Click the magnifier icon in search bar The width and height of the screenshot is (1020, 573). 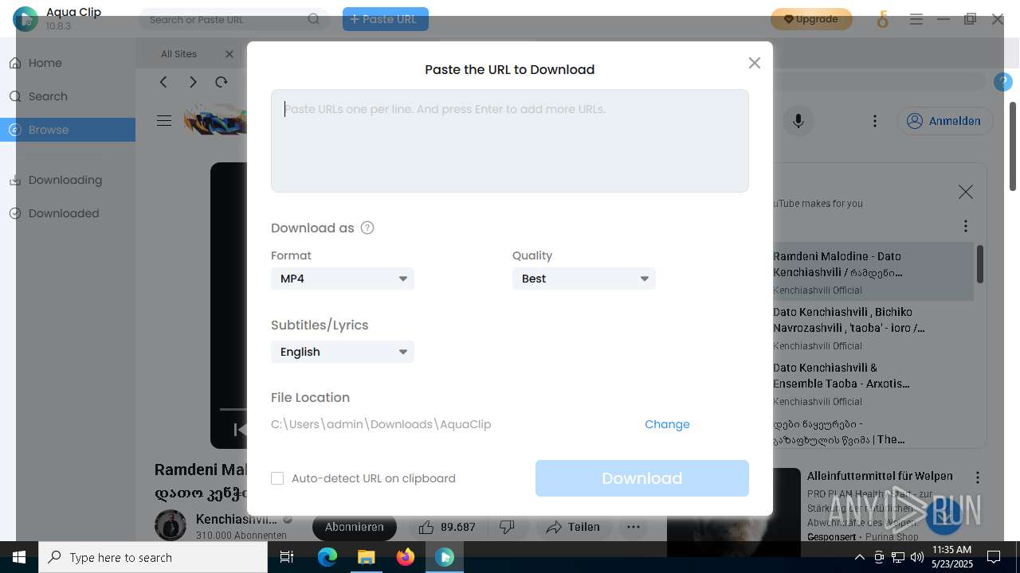pos(314,19)
